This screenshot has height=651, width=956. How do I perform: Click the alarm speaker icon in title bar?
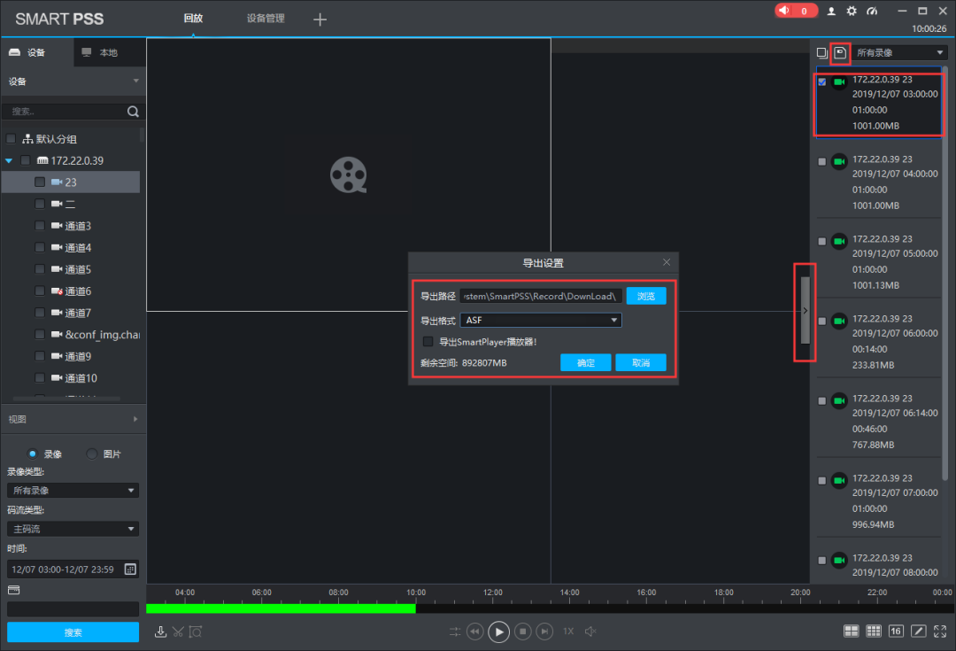coord(783,11)
